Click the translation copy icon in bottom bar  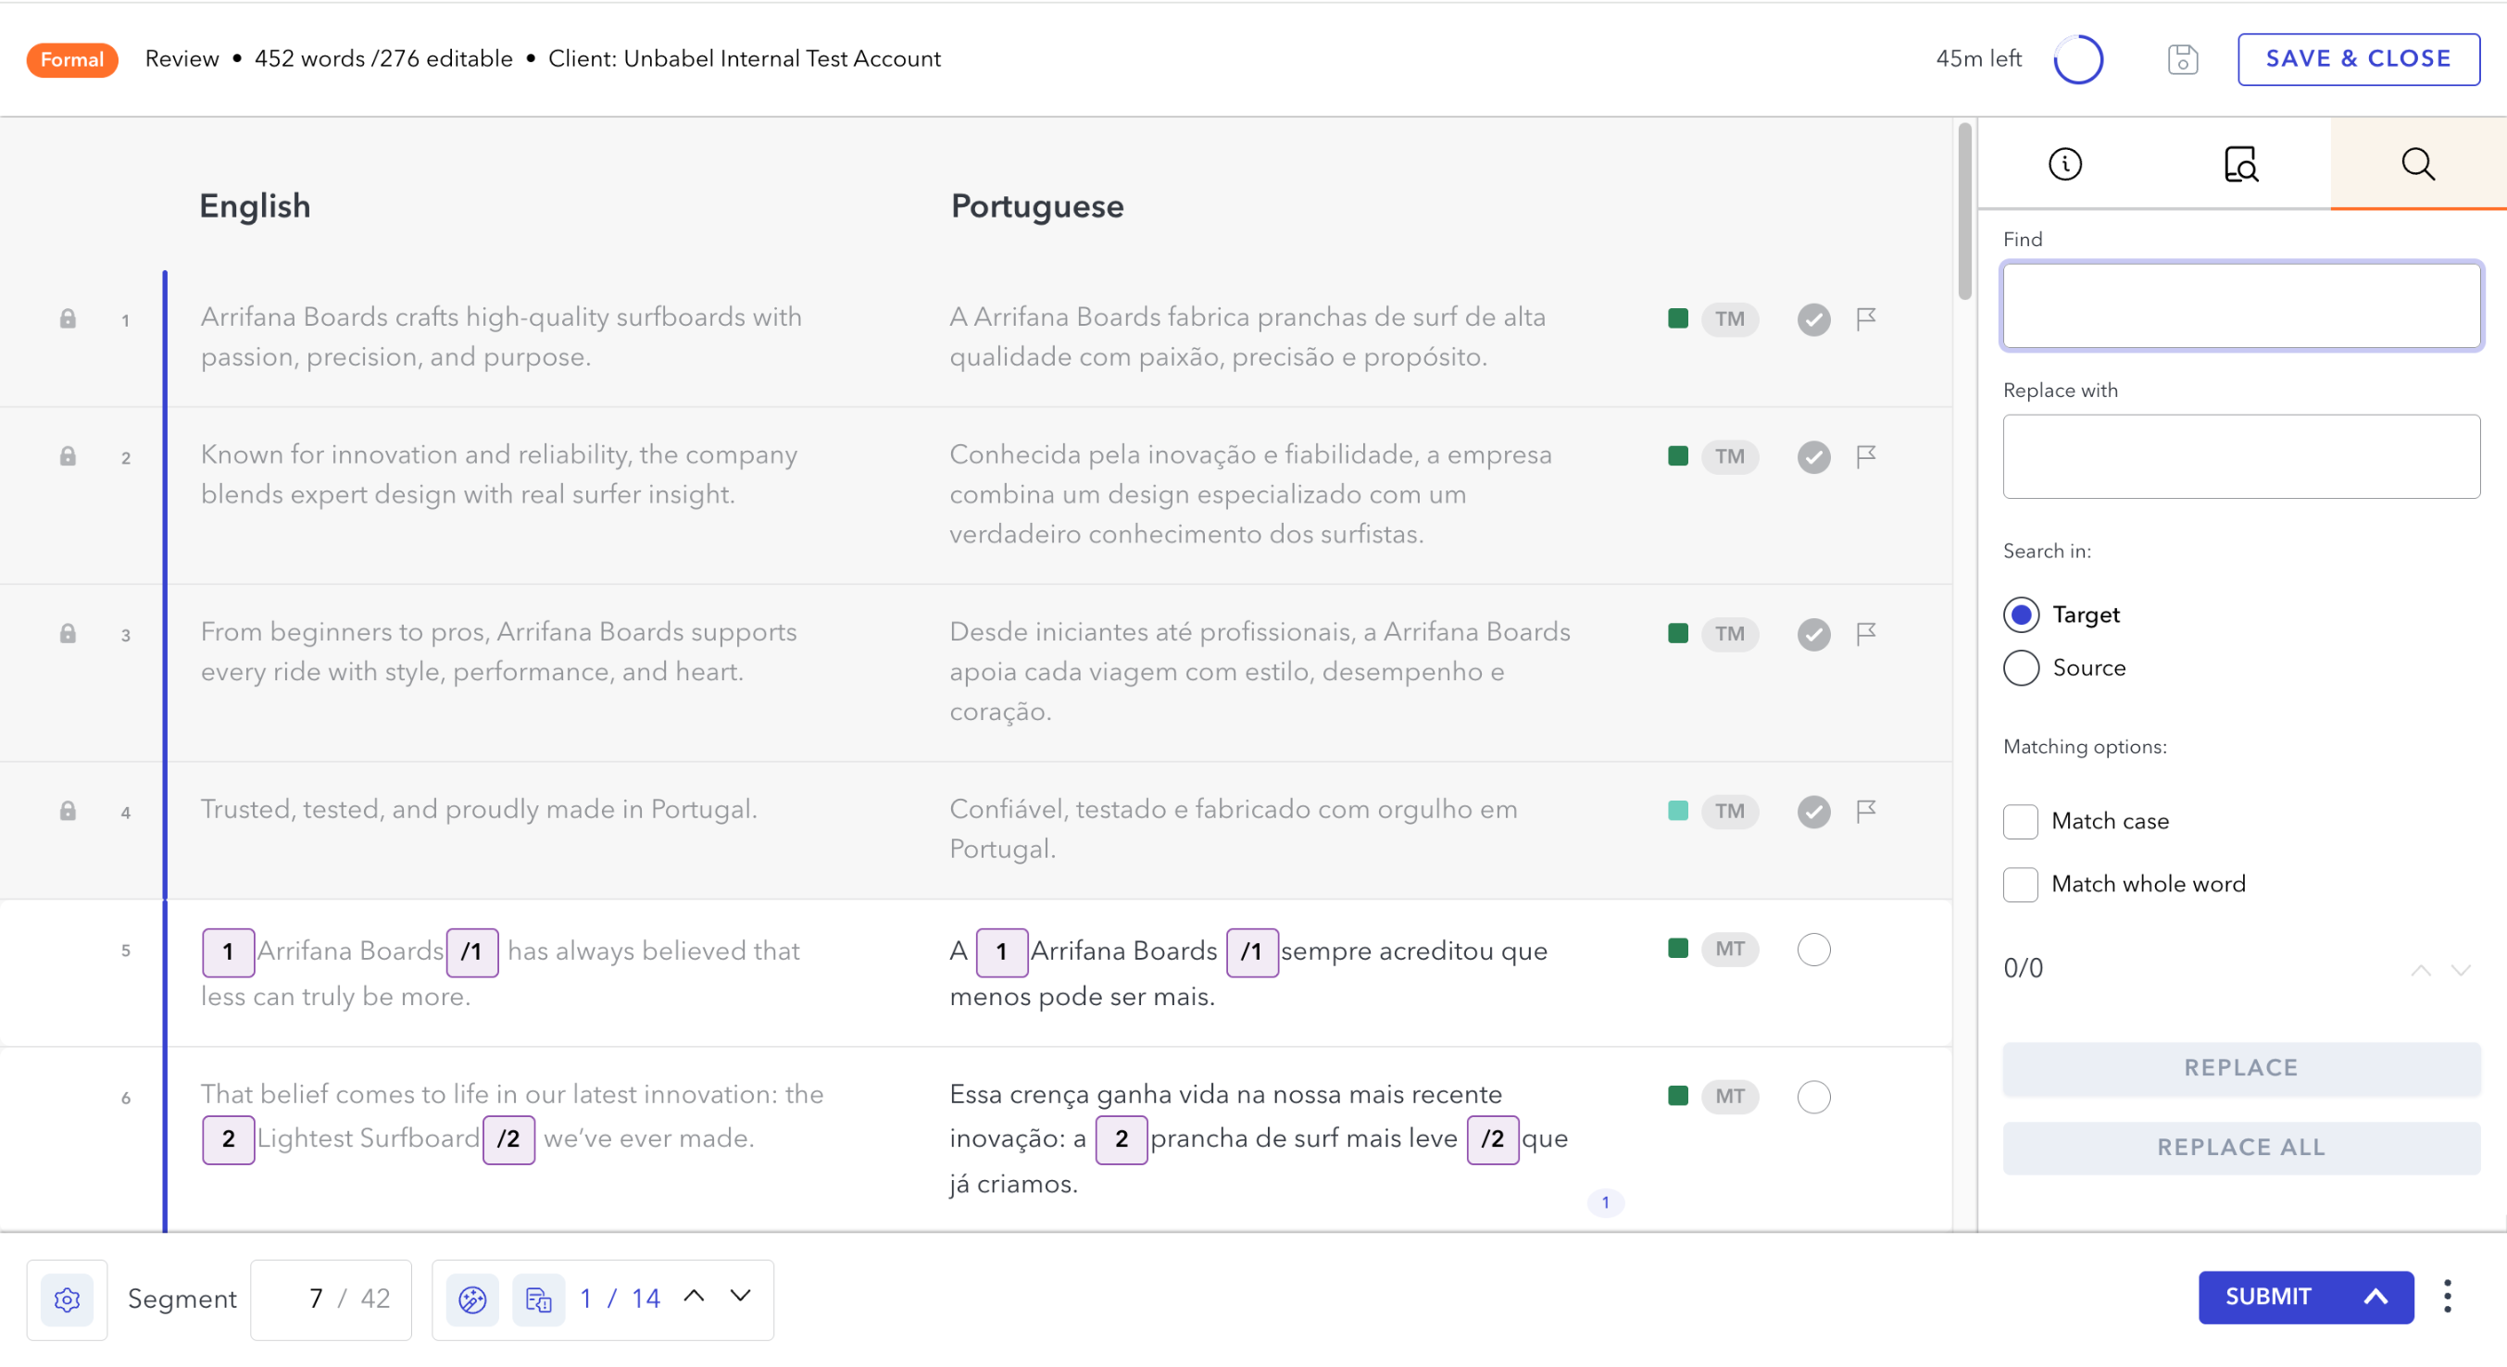[538, 1299]
